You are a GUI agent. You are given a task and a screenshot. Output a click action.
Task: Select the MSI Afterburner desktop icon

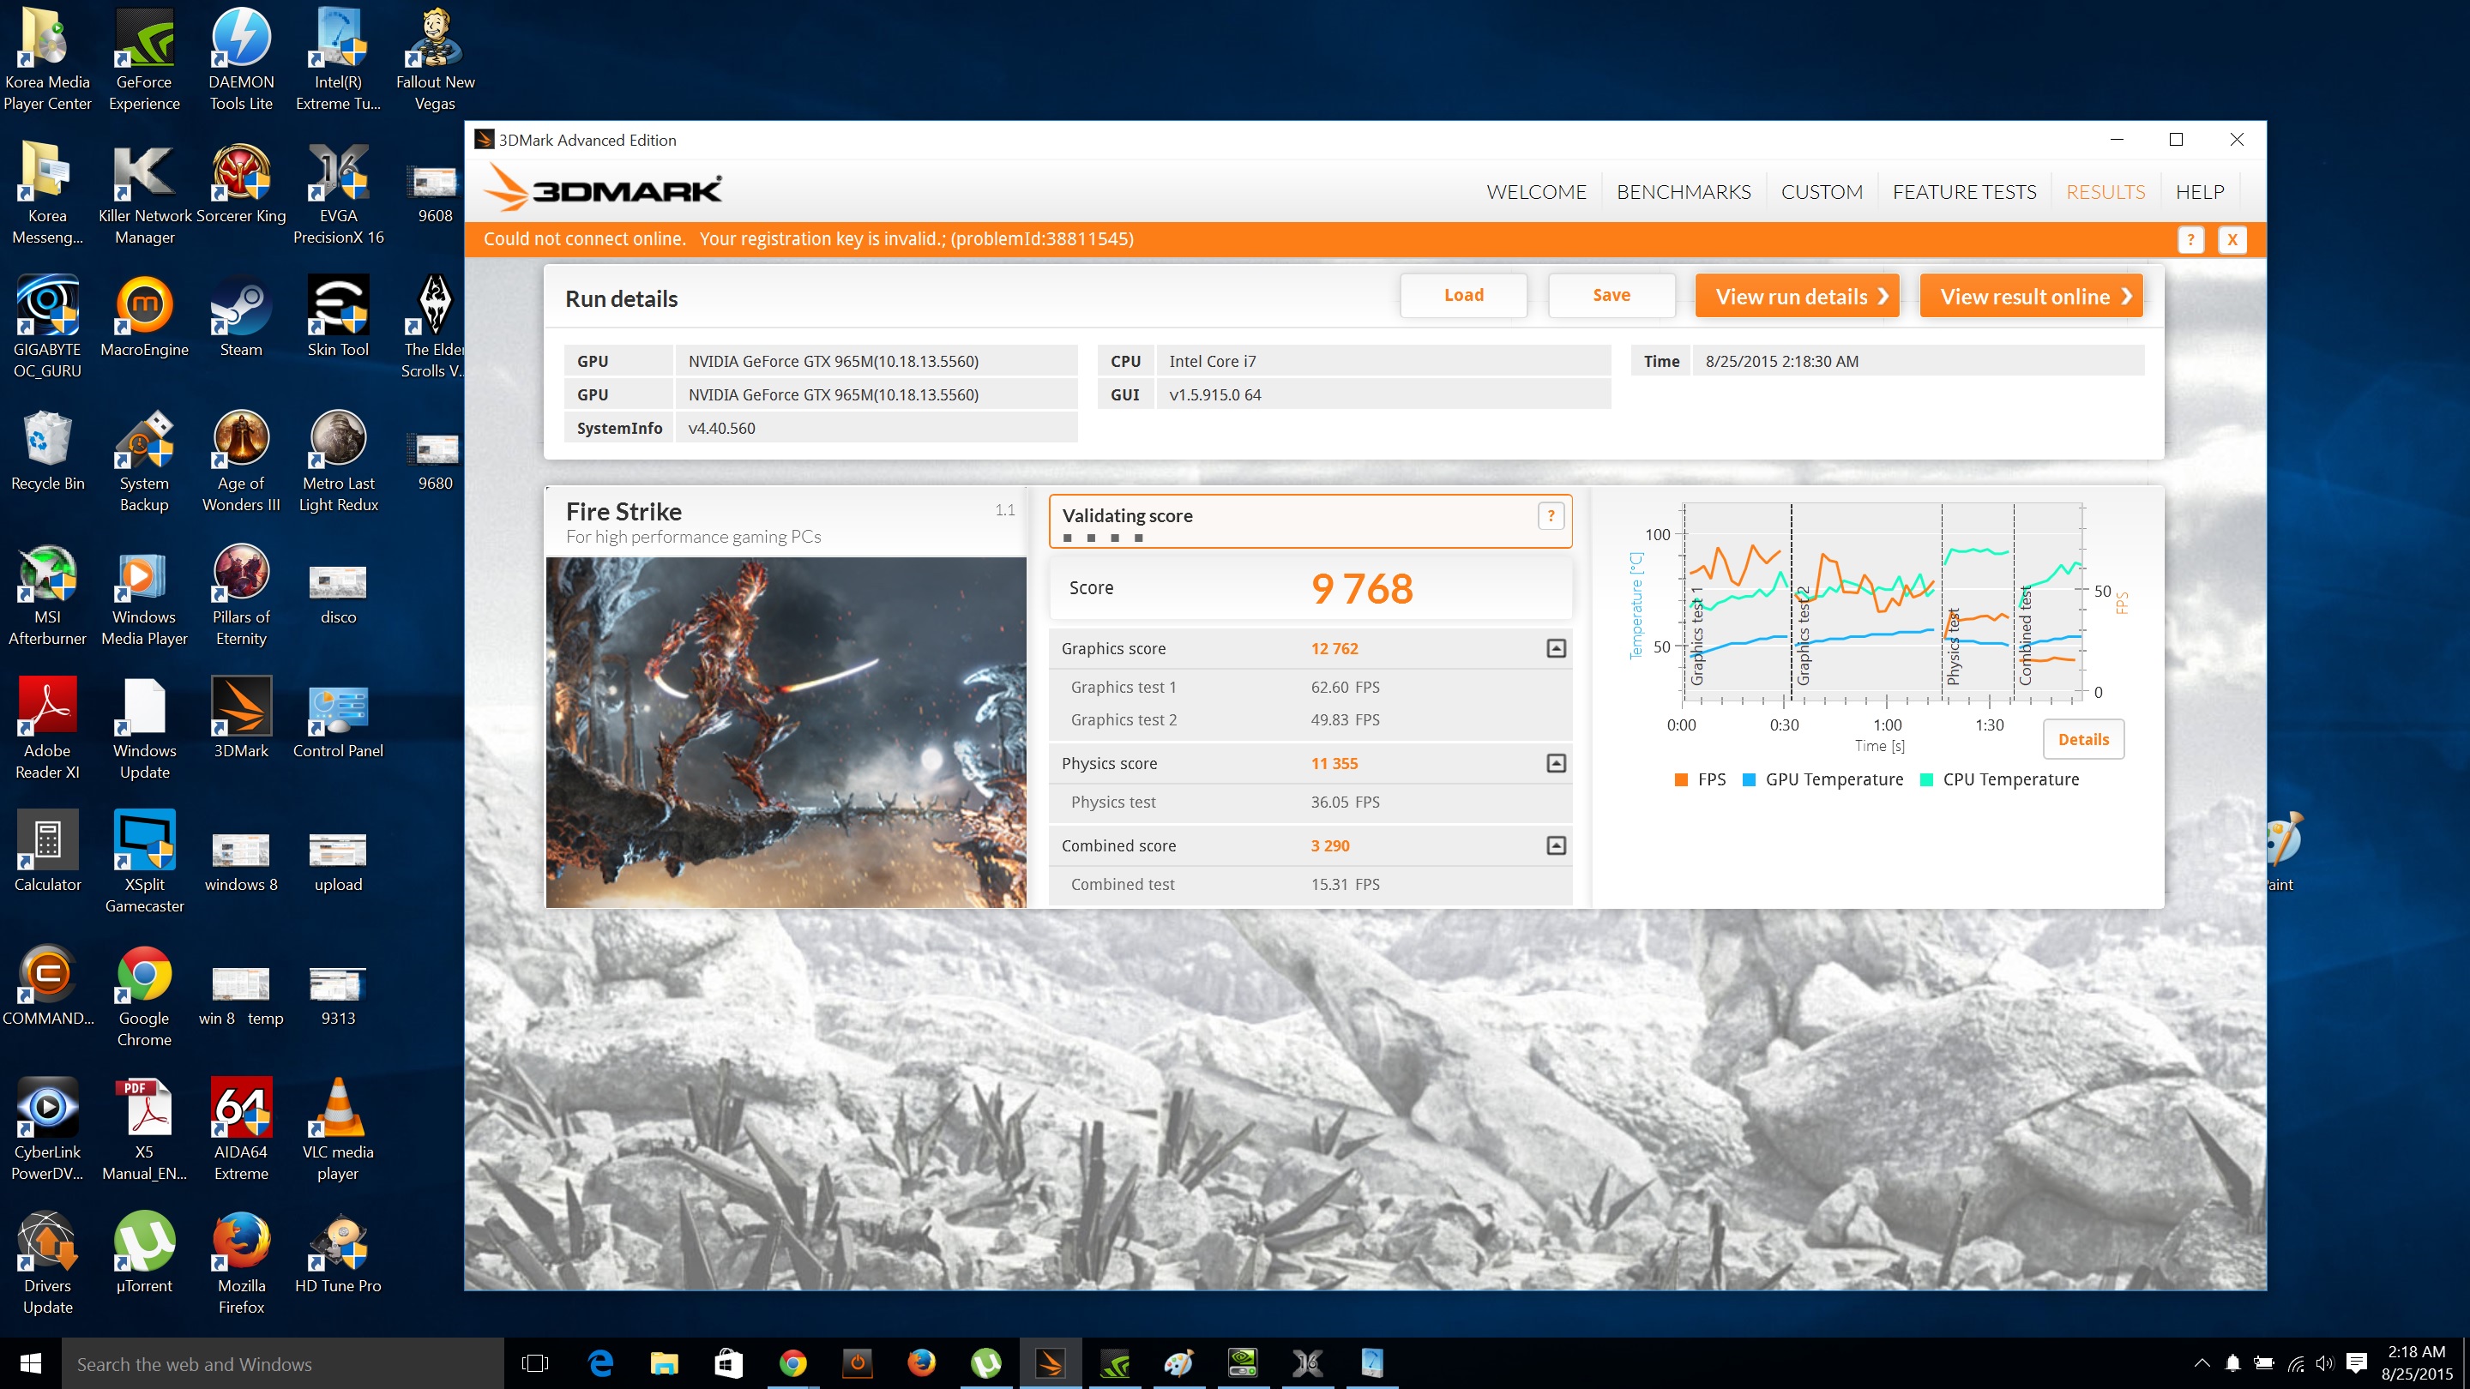[x=47, y=594]
